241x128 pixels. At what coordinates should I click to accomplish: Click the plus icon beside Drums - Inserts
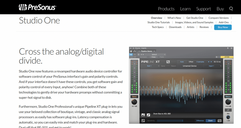click(133, 48)
